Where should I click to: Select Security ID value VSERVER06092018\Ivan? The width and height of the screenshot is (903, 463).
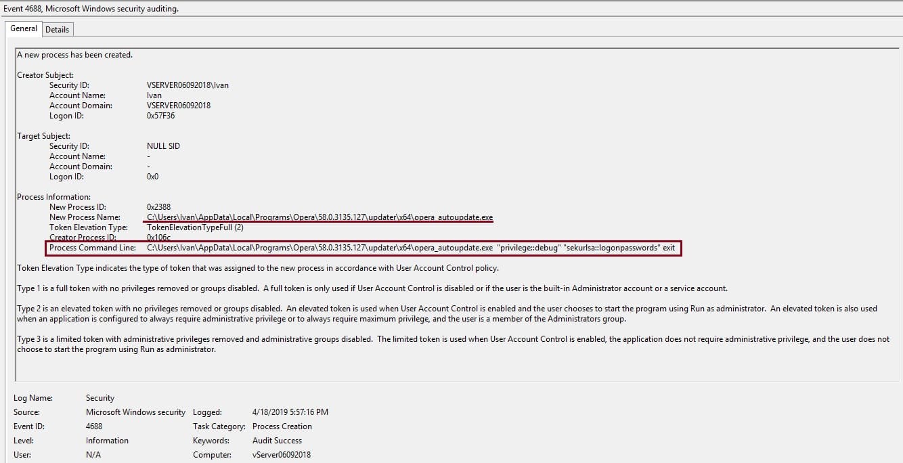click(188, 85)
